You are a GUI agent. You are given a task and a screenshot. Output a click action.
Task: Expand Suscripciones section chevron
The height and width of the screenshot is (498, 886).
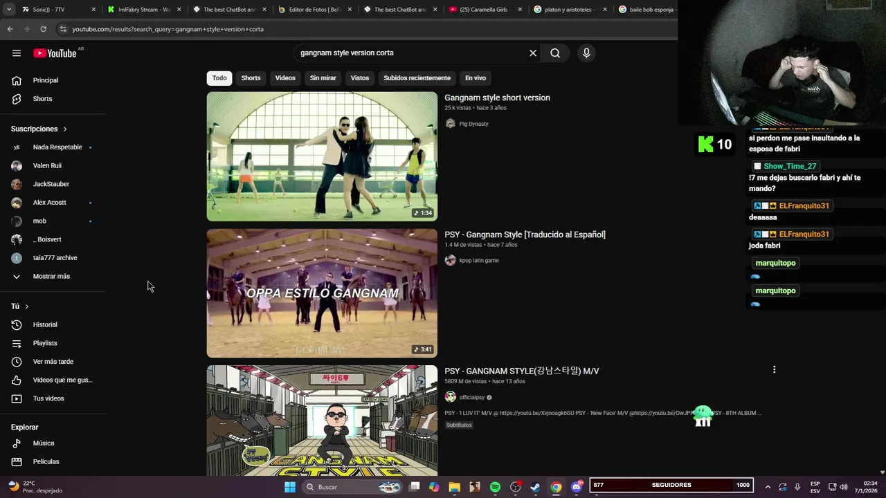pos(65,129)
